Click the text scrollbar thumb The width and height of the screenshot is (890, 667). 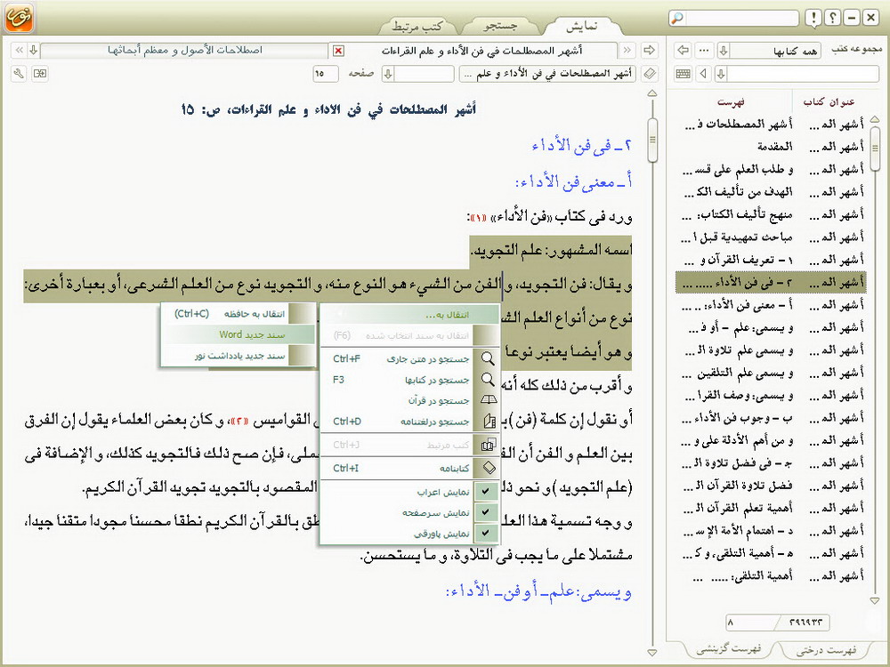(652, 140)
